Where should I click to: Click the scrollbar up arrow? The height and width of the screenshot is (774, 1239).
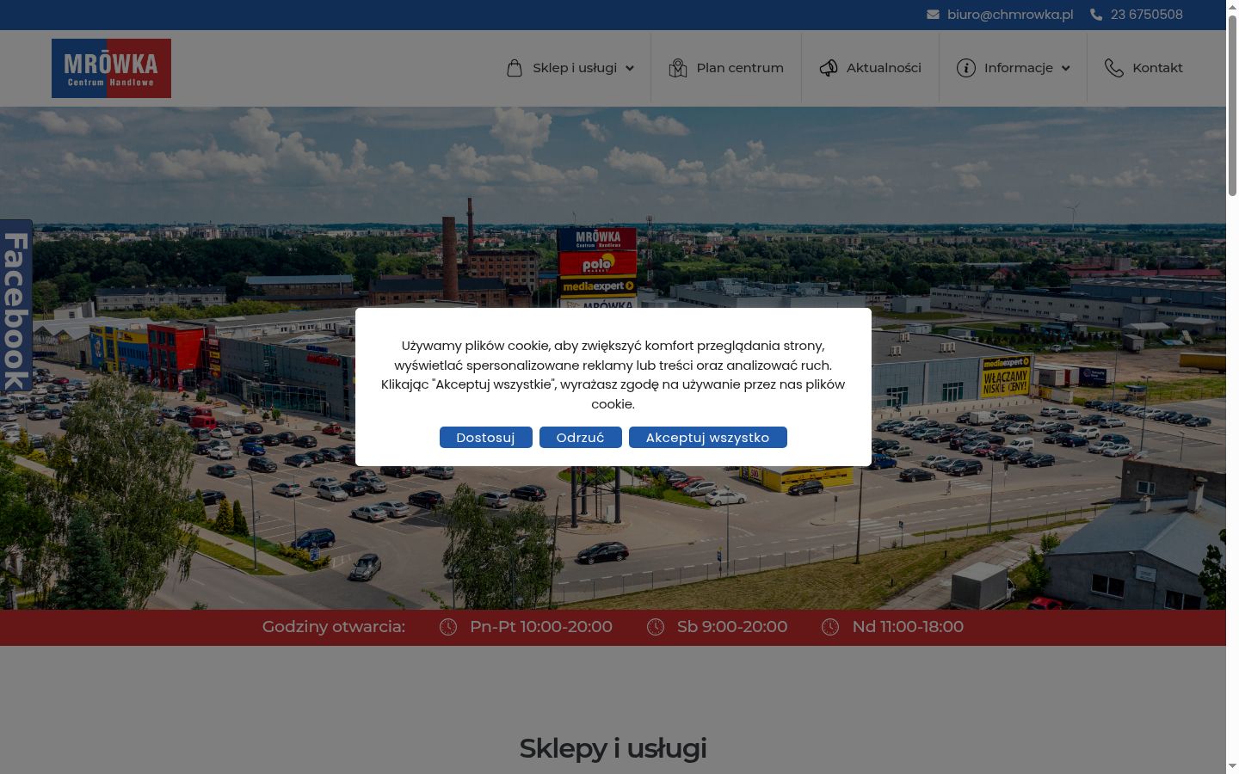[x=1232, y=7]
